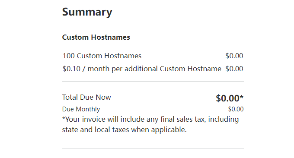Click the Total Due Now label
Screen dimensions: 294x158
click(x=86, y=97)
